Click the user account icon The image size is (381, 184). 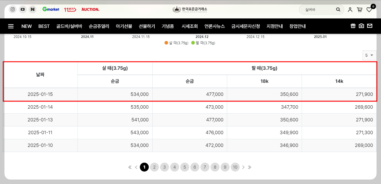(x=350, y=9)
